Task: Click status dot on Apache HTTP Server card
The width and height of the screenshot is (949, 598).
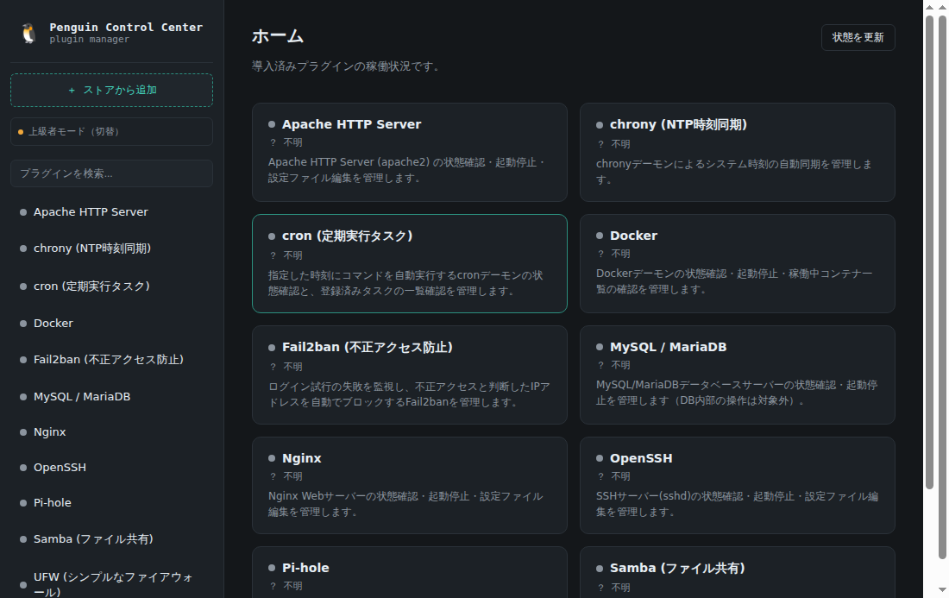Action: 272,124
